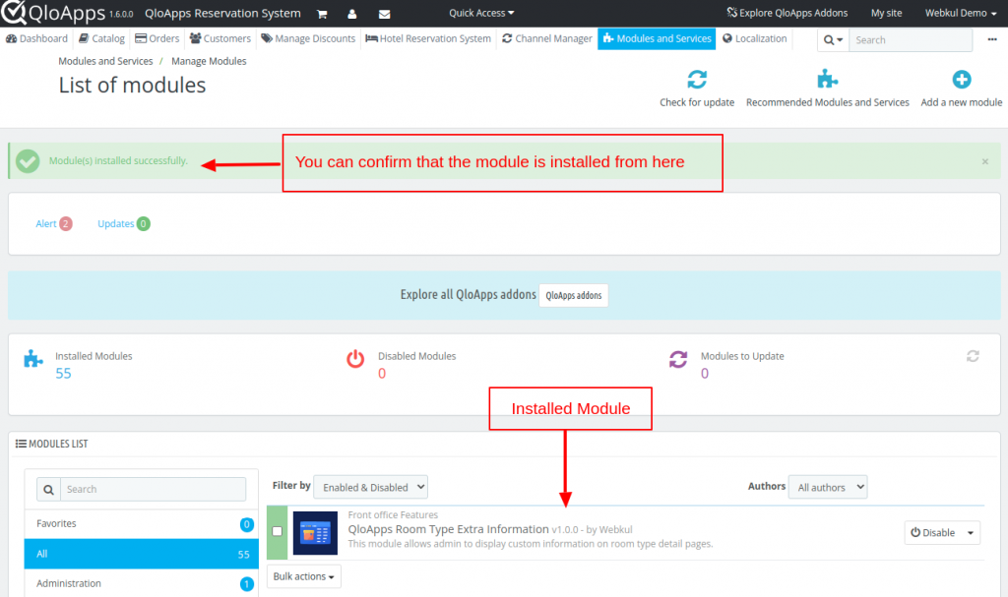Image resolution: width=1008 pixels, height=597 pixels.
Task: Click the QloApps Room Type Extra Information title
Action: 448,529
